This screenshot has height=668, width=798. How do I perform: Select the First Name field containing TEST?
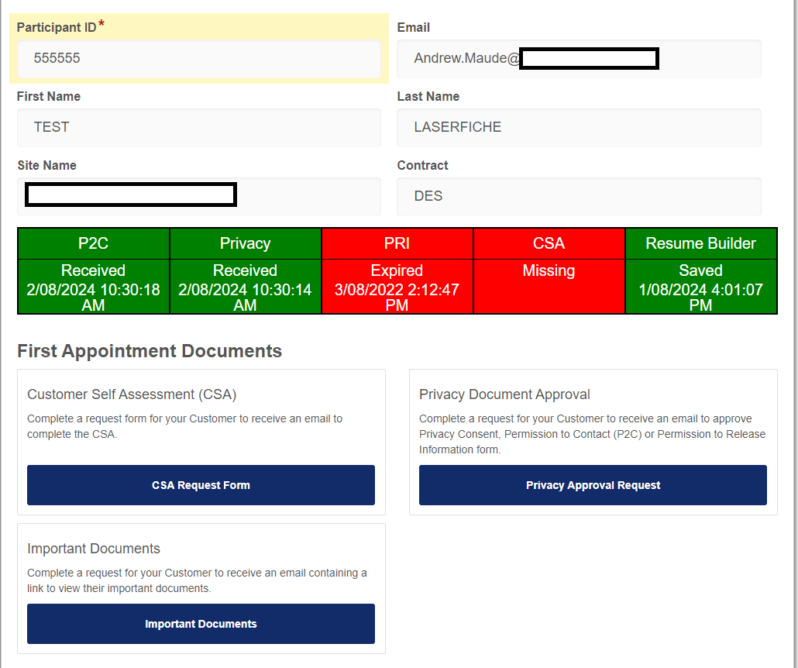coord(199,127)
